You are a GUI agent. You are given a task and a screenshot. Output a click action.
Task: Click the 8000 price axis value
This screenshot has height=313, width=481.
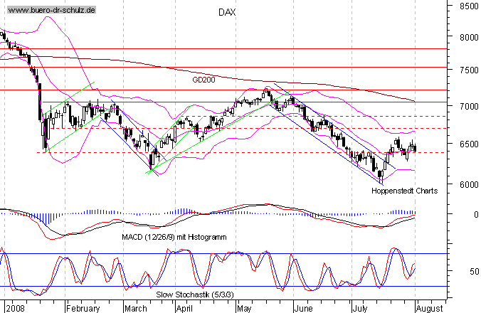466,37
